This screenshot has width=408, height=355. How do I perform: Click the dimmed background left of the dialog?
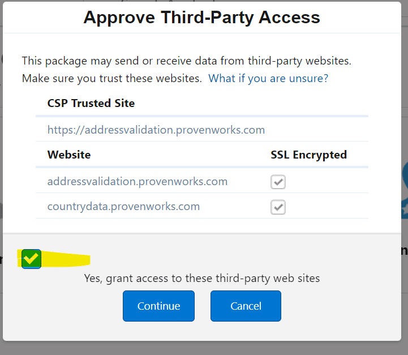(x=1, y=170)
